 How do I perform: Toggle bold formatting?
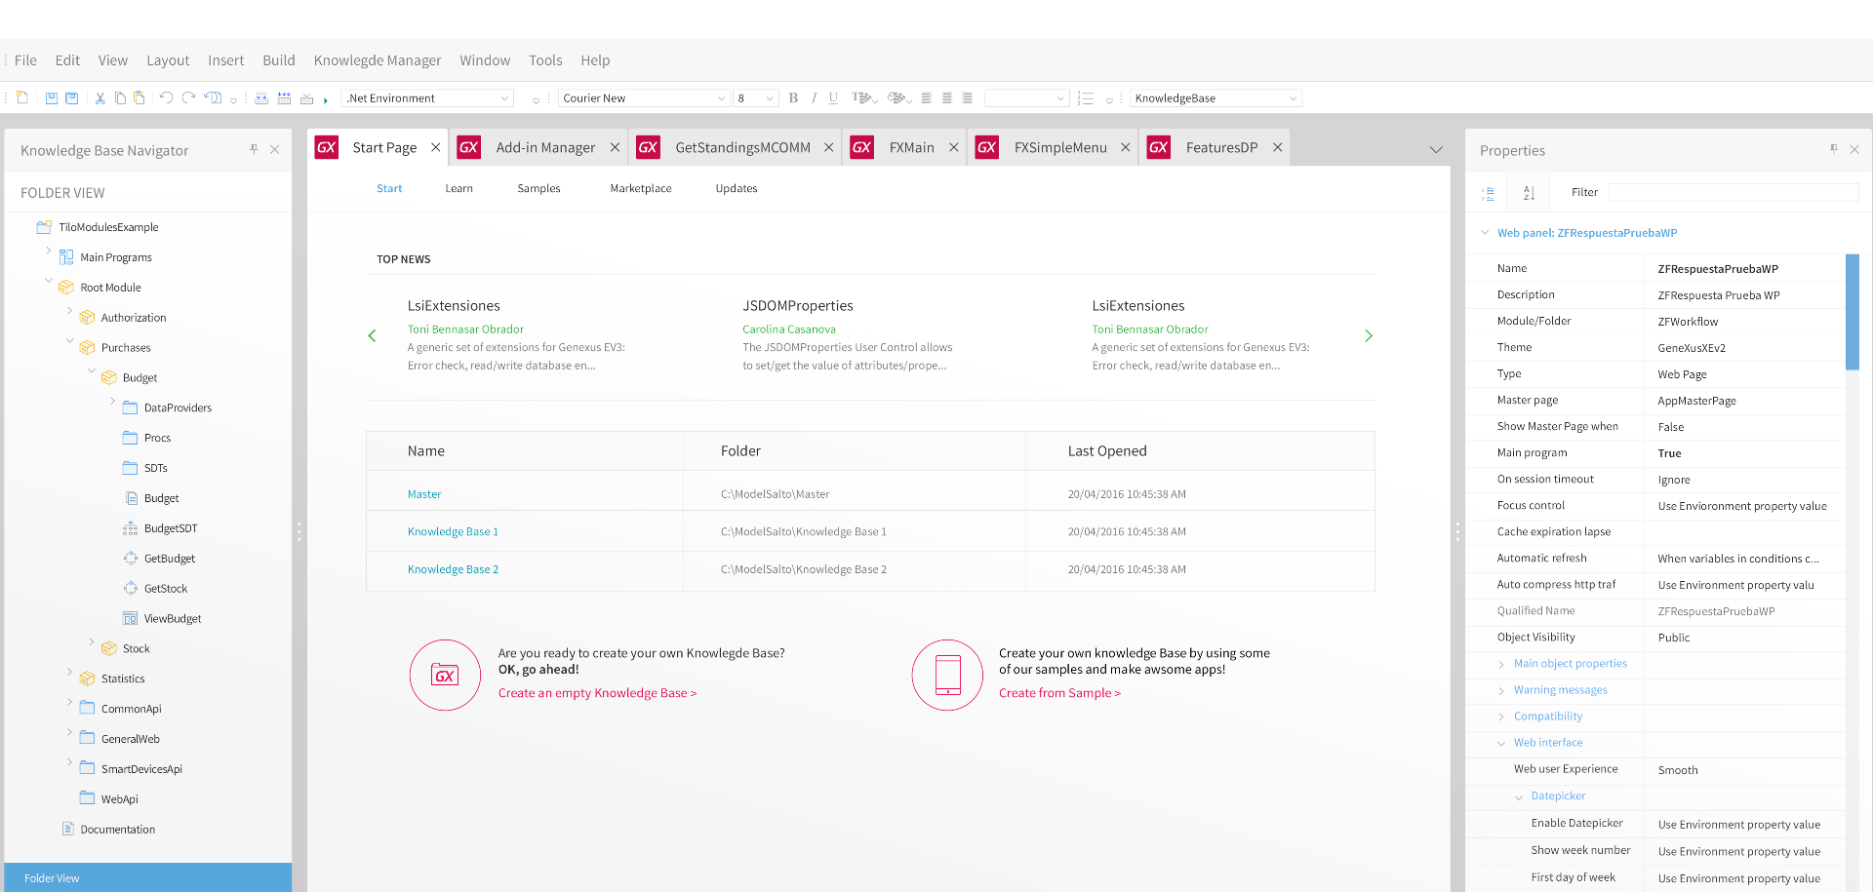pos(793,98)
